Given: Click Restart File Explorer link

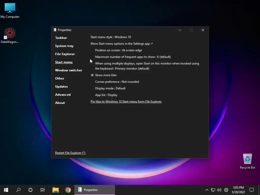Looking at the screenshot, I should click(x=70, y=153).
